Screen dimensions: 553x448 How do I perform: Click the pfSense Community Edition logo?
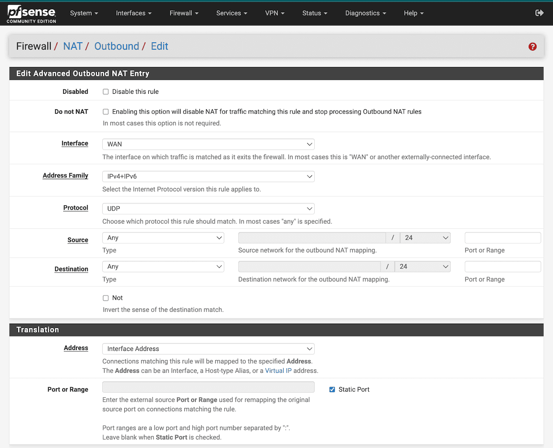coord(30,13)
